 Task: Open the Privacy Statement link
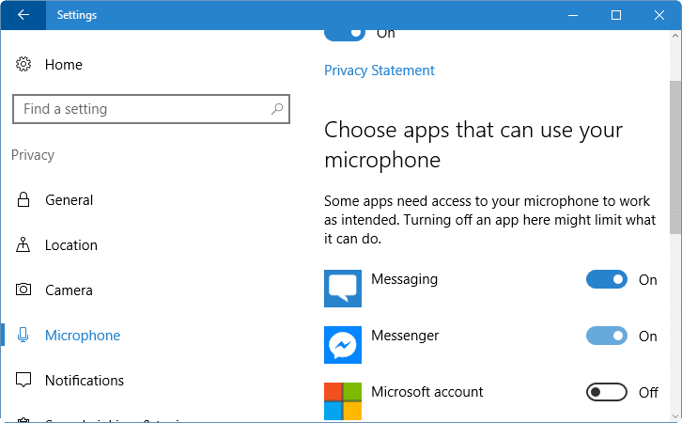380,70
